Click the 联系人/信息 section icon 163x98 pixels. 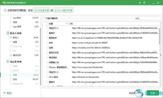[x=8, y=33]
